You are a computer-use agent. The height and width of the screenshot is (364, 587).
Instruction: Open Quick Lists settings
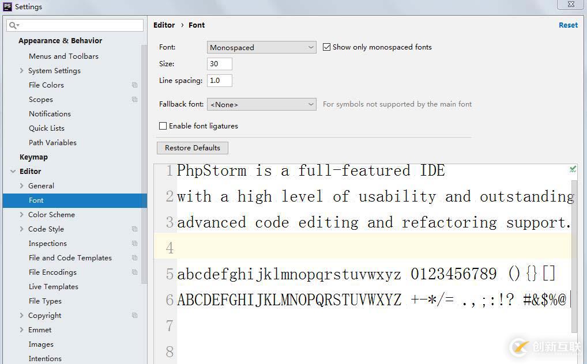coord(47,128)
